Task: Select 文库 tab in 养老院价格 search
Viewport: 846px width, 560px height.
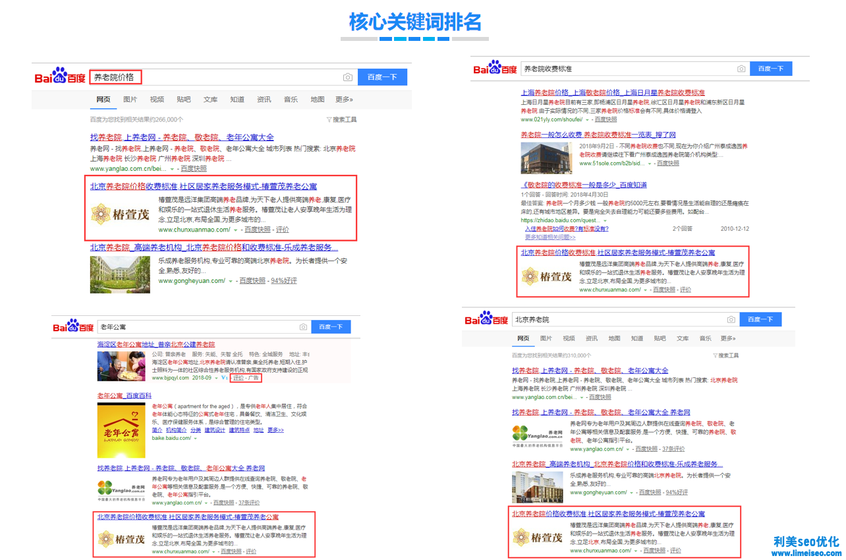Action: pos(210,100)
